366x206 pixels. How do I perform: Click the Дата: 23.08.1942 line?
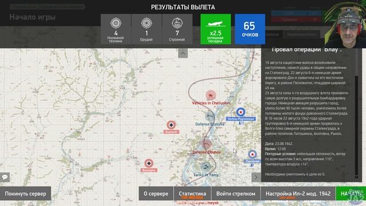click(279, 144)
